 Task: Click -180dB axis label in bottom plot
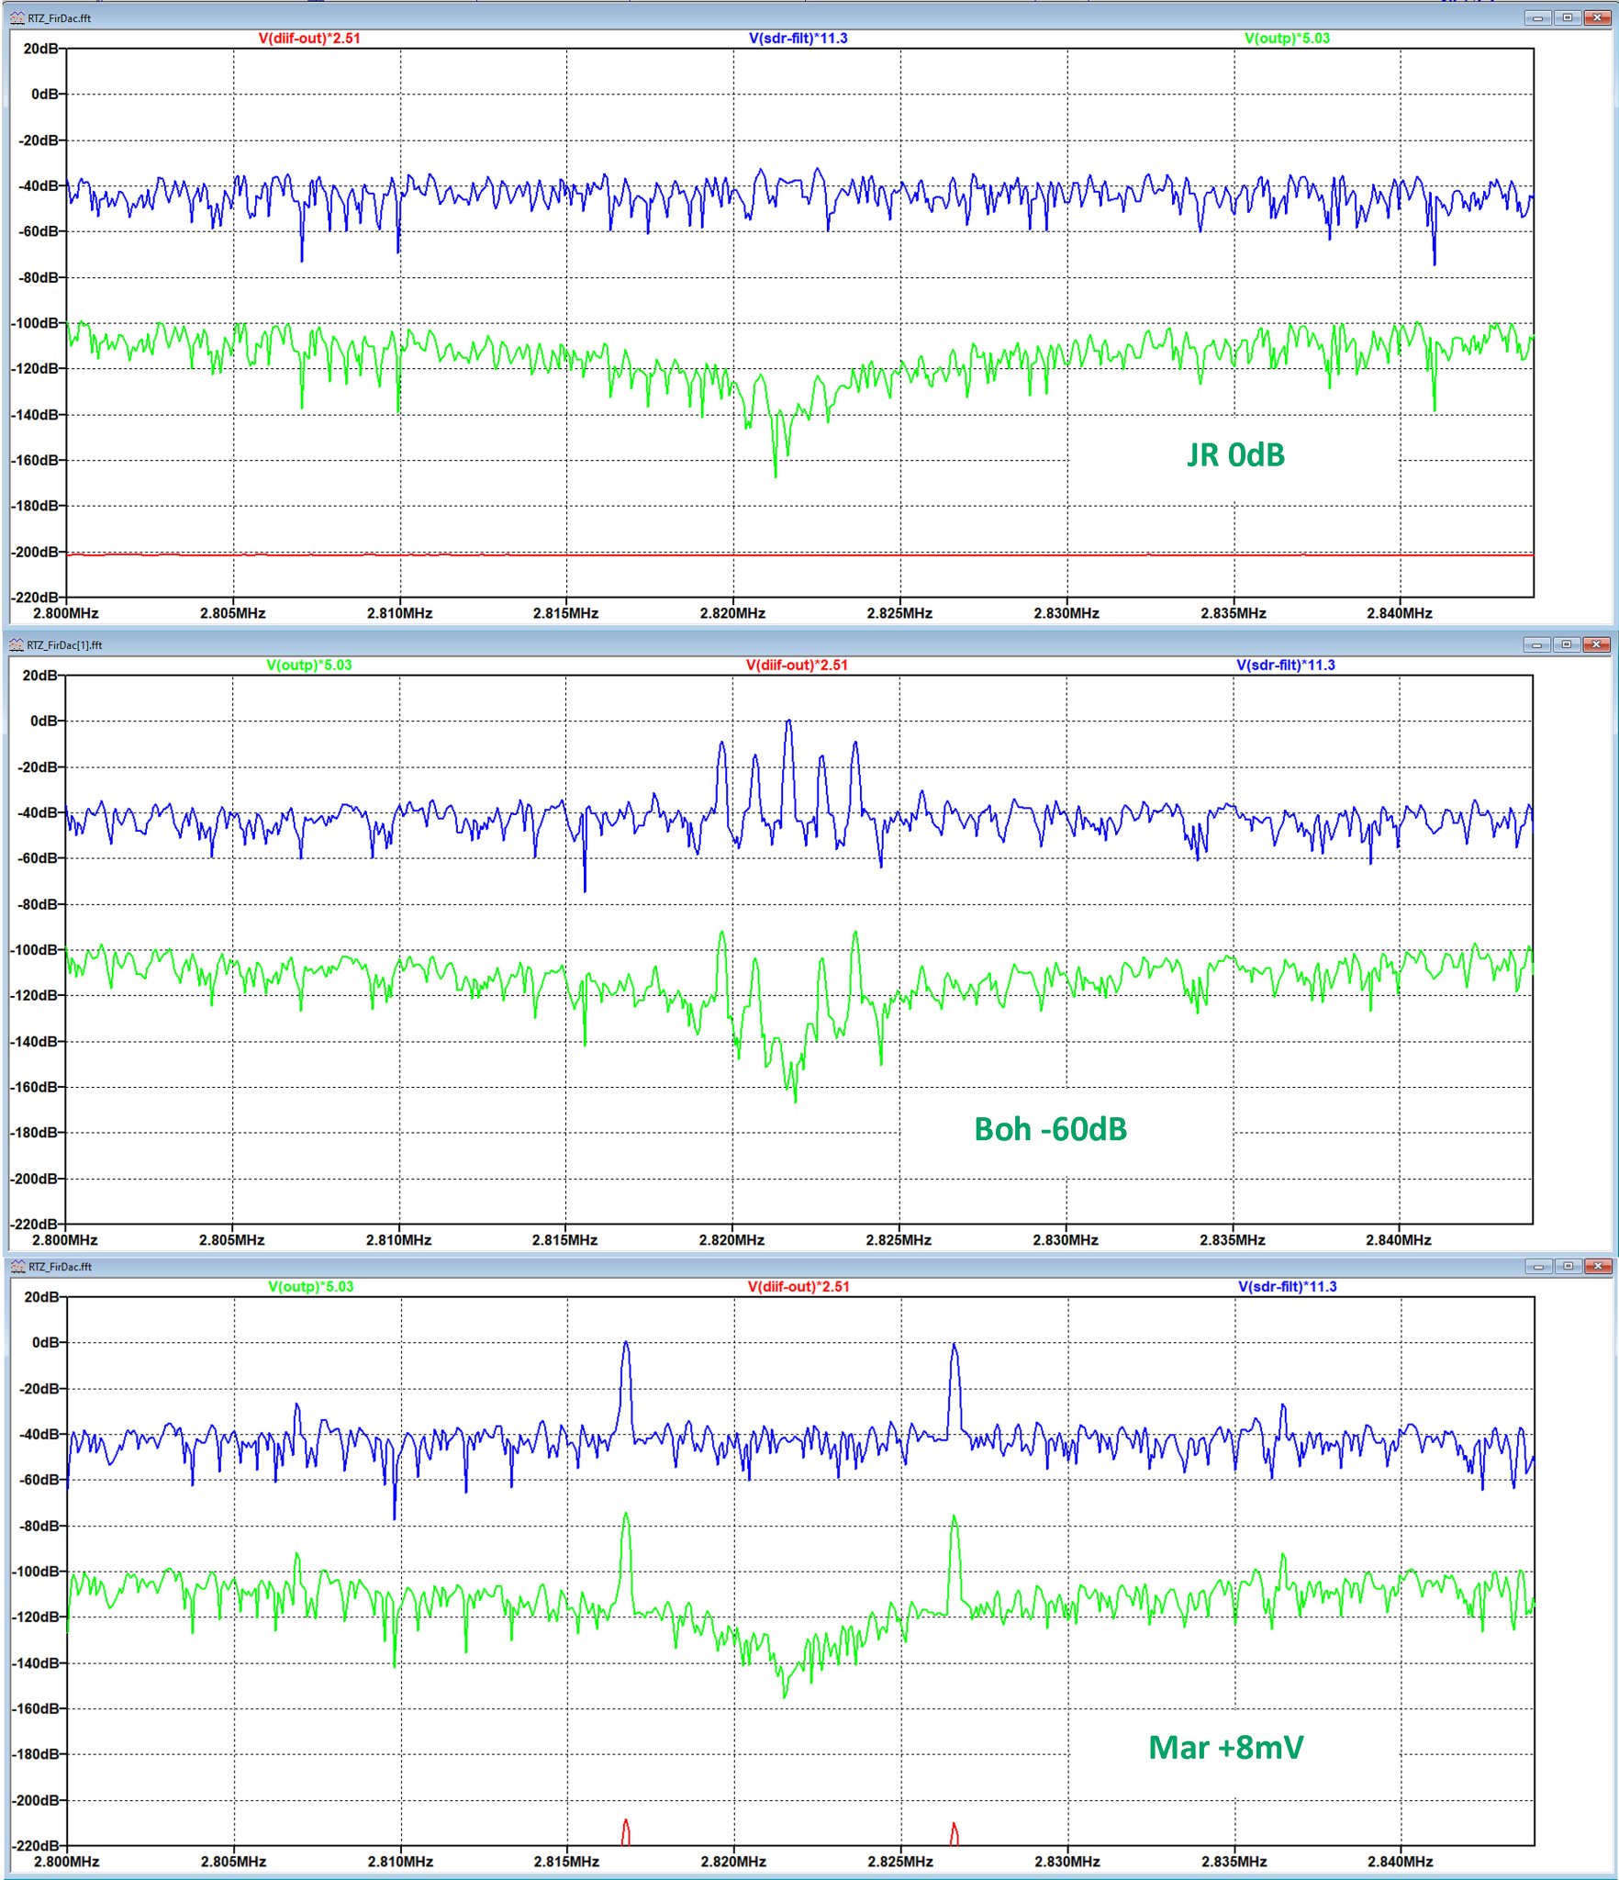click(x=36, y=1754)
